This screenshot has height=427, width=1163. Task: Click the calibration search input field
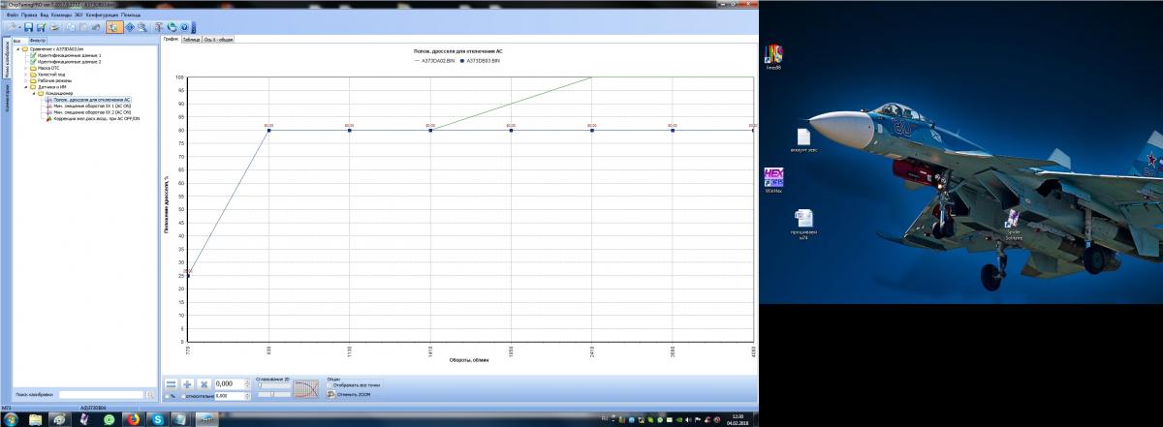[101, 395]
